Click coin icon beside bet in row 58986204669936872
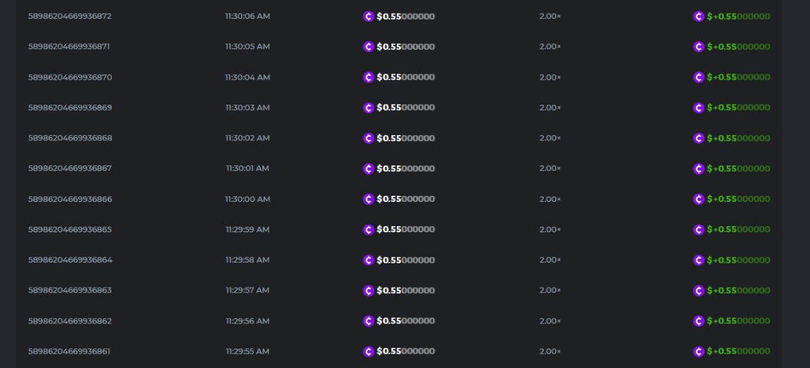The image size is (810, 368). click(x=369, y=16)
